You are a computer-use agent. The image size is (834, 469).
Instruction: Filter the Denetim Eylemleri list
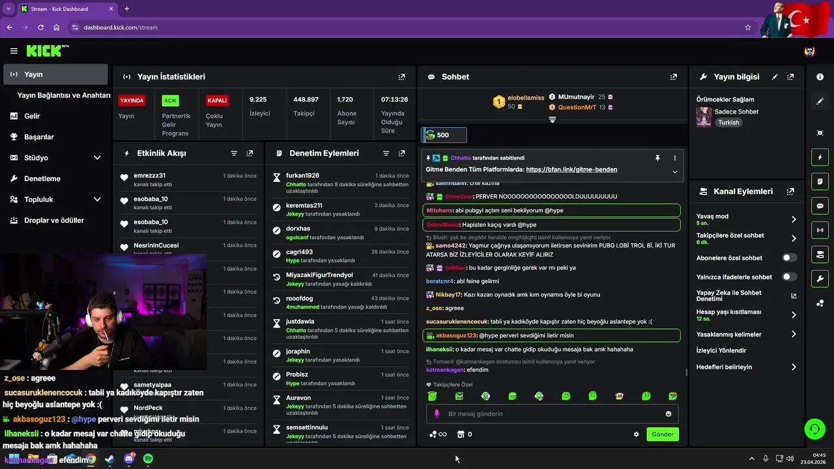coord(386,153)
